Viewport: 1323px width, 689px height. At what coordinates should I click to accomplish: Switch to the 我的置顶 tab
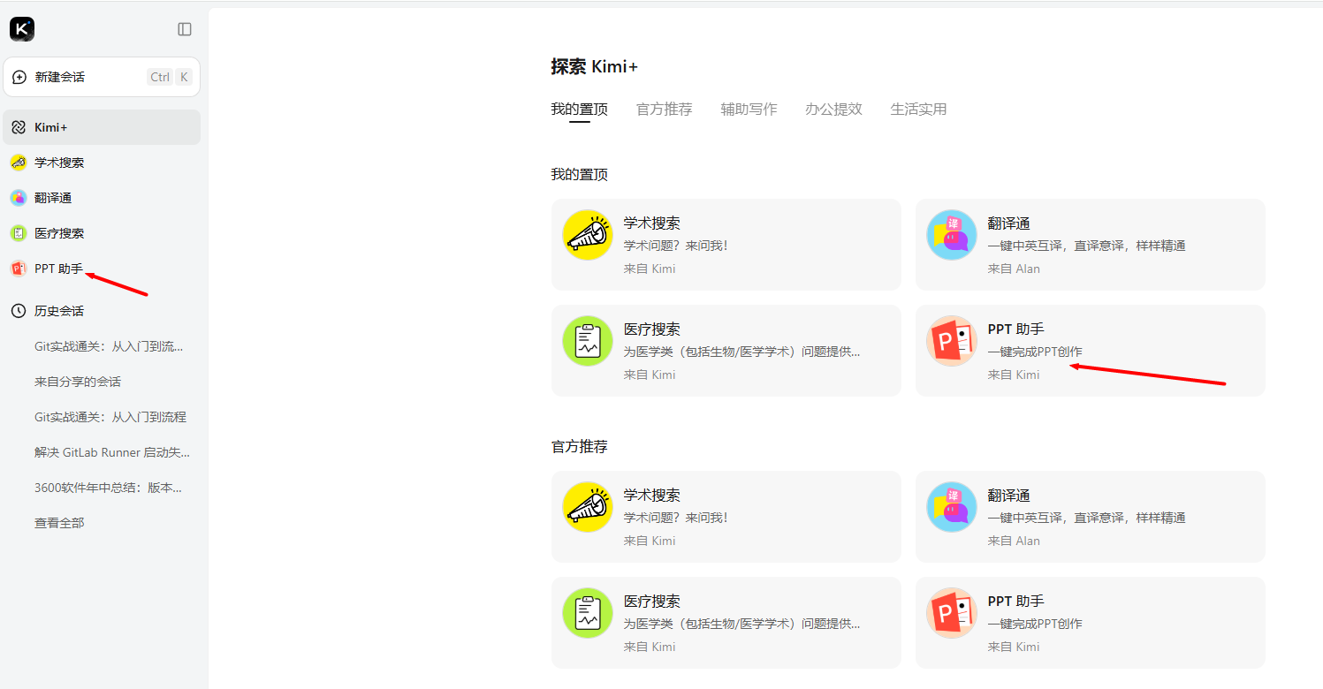tap(580, 110)
